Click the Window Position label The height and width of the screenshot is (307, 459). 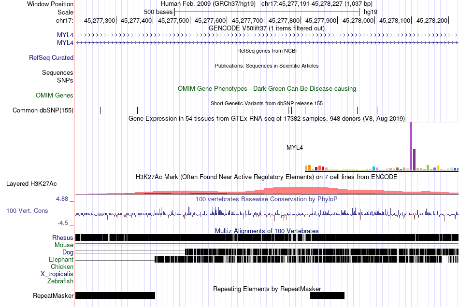pos(50,4)
